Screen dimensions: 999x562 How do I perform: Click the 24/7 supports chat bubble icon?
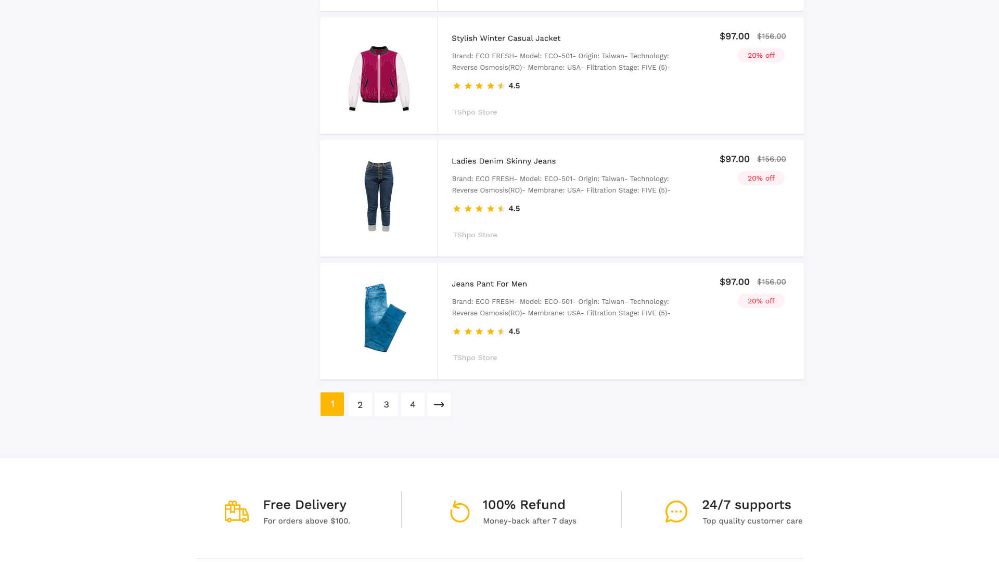(x=676, y=512)
